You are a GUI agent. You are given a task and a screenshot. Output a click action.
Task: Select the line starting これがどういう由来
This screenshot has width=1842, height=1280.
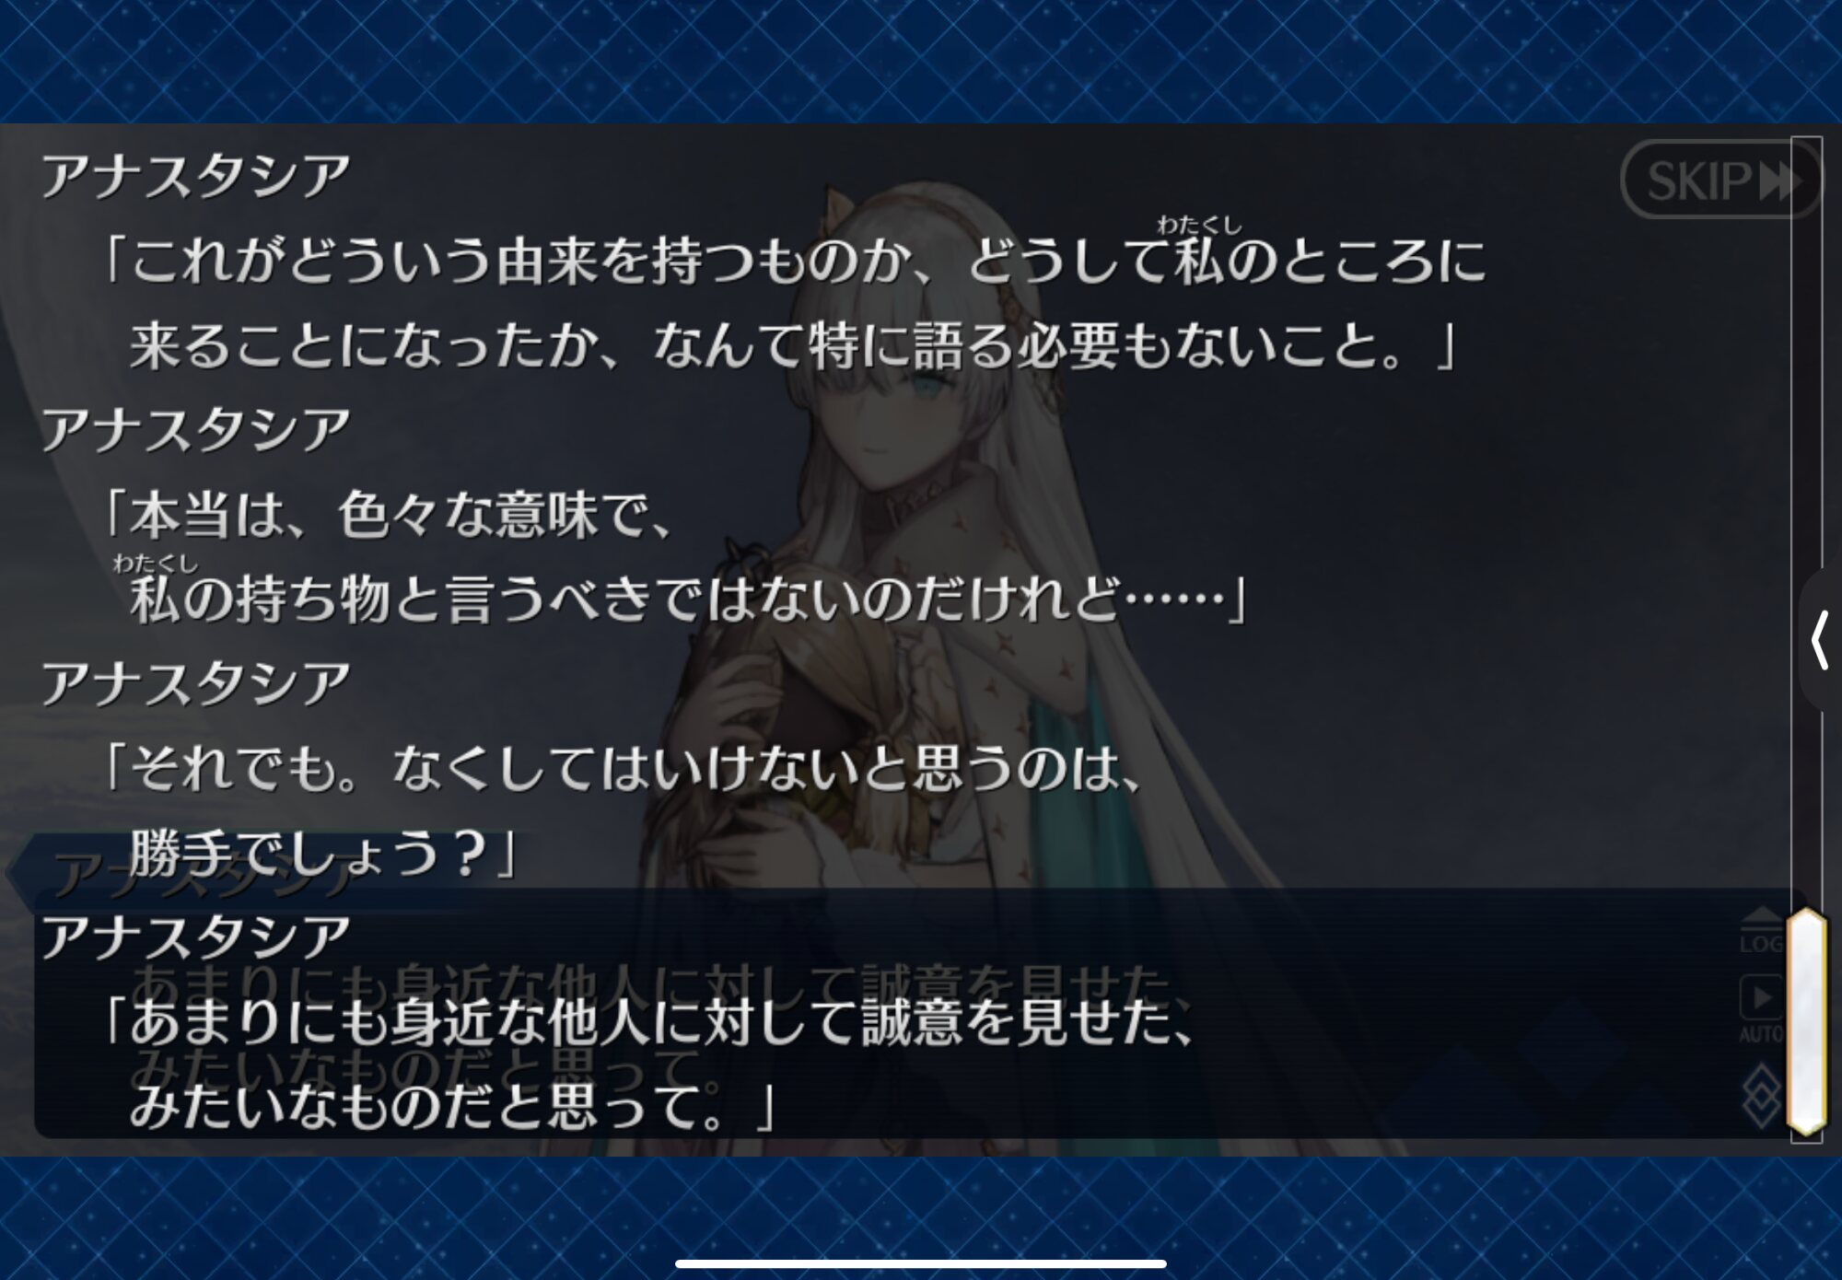(x=796, y=260)
